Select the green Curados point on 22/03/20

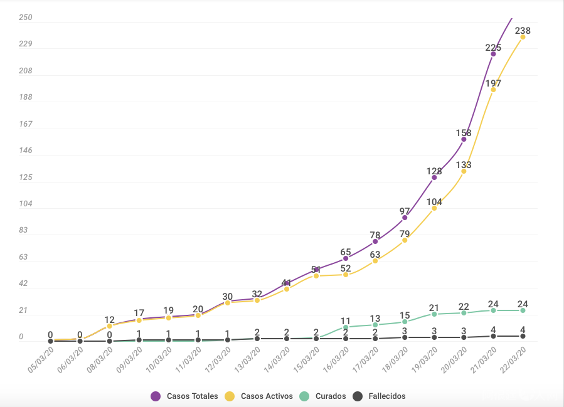(x=523, y=310)
